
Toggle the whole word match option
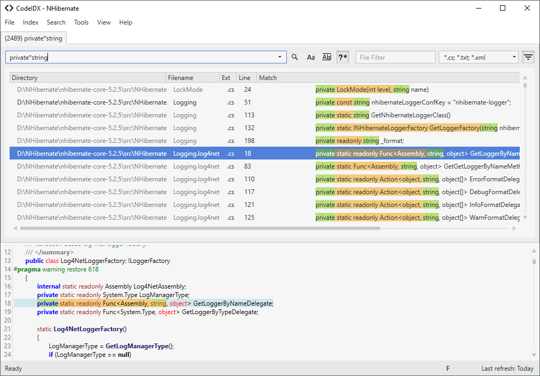[x=326, y=57]
